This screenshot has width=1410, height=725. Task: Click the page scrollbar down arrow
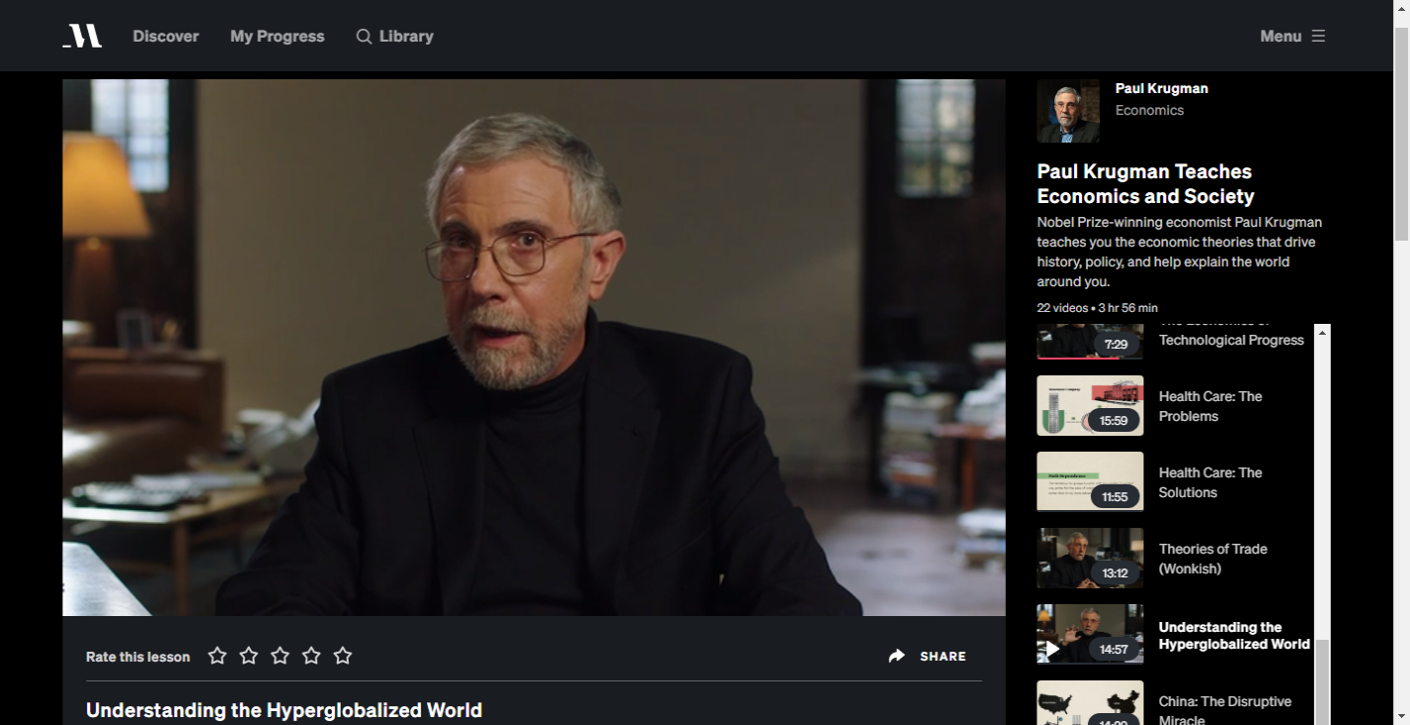1401,716
